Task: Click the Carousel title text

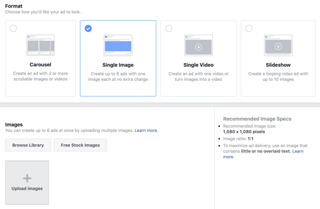Action: click(x=41, y=65)
